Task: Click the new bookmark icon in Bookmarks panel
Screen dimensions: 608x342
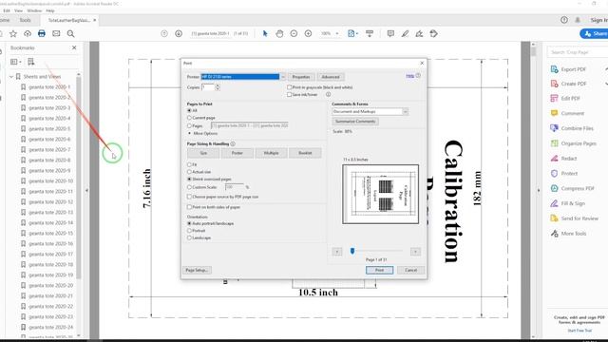Action: click(31, 62)
